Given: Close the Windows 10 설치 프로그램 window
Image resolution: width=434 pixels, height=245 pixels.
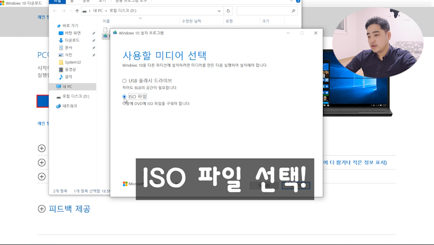Looking at the screenshot, I should (316, 33).
